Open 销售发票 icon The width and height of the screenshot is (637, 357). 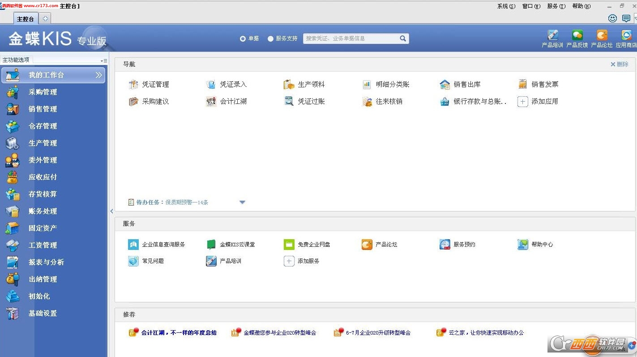click(x=522, y=84)
